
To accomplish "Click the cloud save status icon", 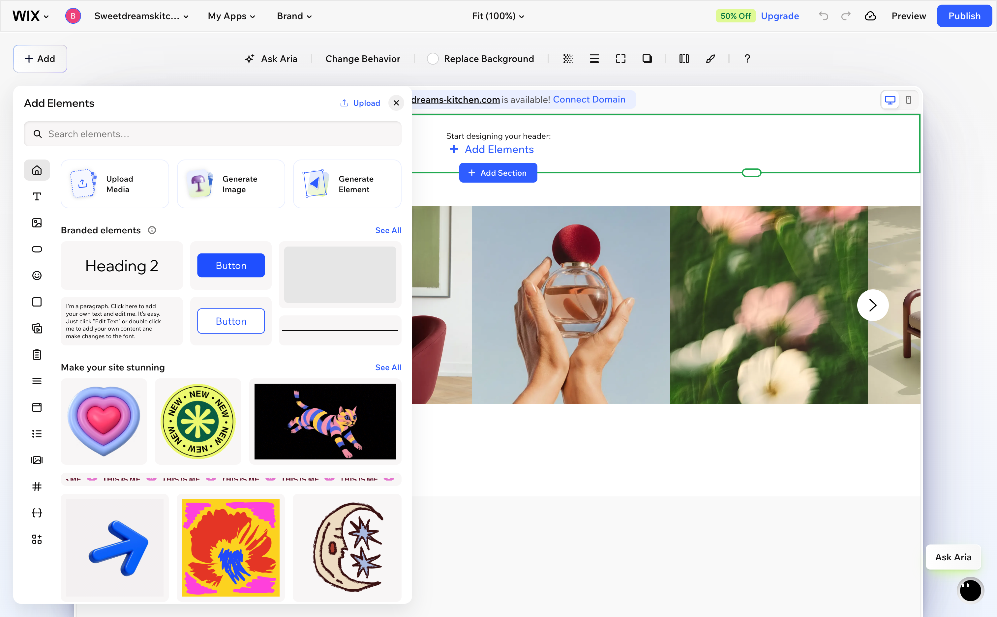I will (x=870, y=16).
